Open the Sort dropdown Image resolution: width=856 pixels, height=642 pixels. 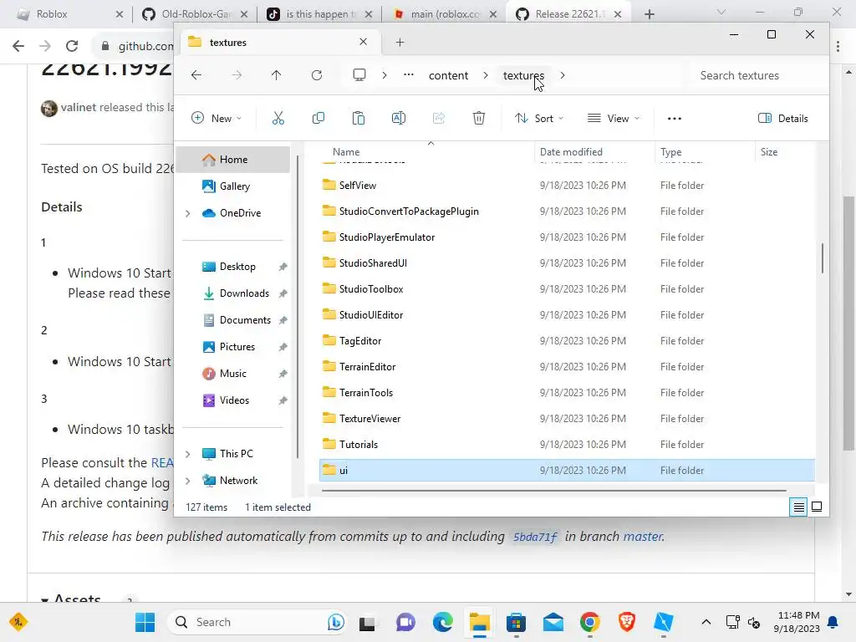(539, 119)
